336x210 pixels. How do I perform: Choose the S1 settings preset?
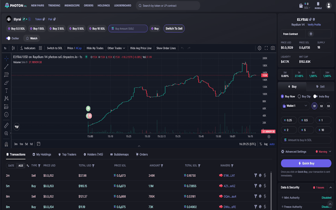click(314, 106)
